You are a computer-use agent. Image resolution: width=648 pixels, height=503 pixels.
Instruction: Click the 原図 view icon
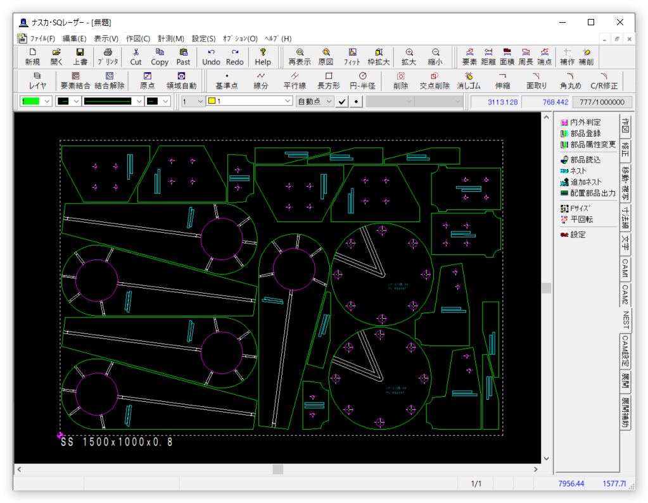(x=326, y=56)
